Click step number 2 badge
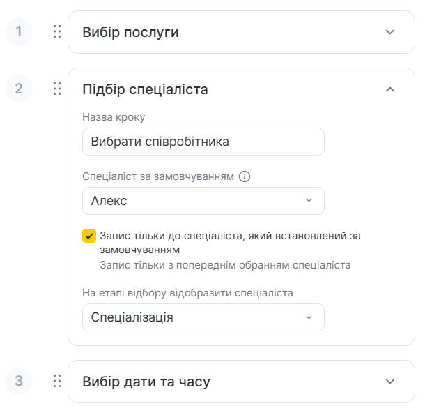The width and height of the screenshot is (448, 415). (x=19, y=89)
